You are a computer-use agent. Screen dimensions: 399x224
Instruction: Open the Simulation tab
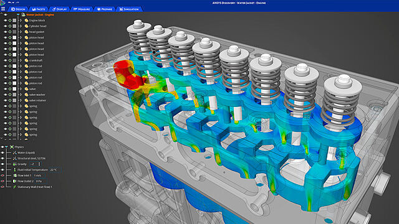click(129, 9)
